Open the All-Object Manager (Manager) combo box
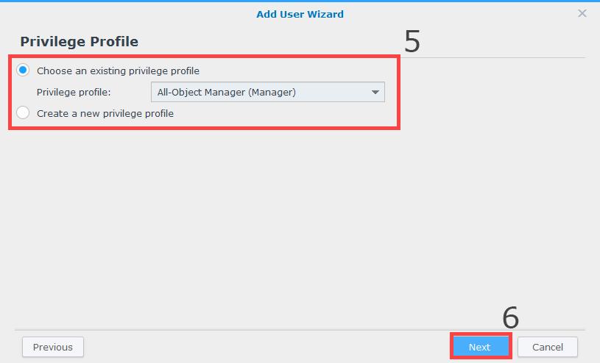 tap(268, 92)
